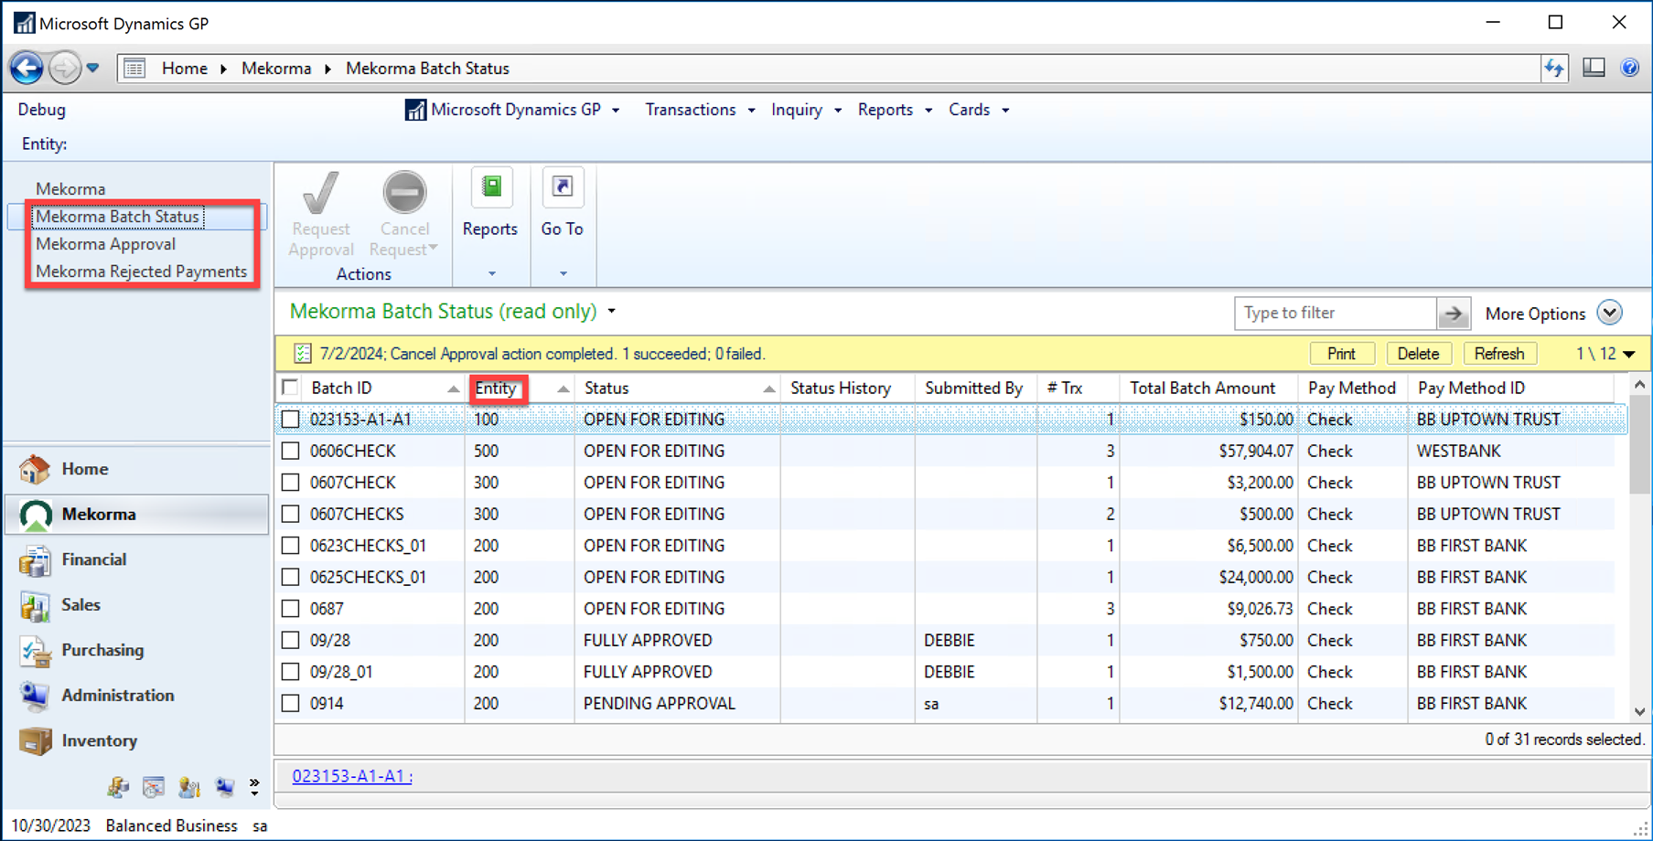Open the Inventory navigation pane button
1653x841 pixels.
click(136, 740)
